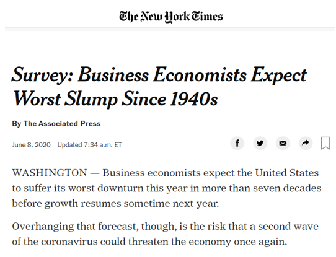The width and height of the screenshot is (336, 257).
Task: Click the word "Survey:" in headline
Action: pyautogui.click(x=42, y=75)
